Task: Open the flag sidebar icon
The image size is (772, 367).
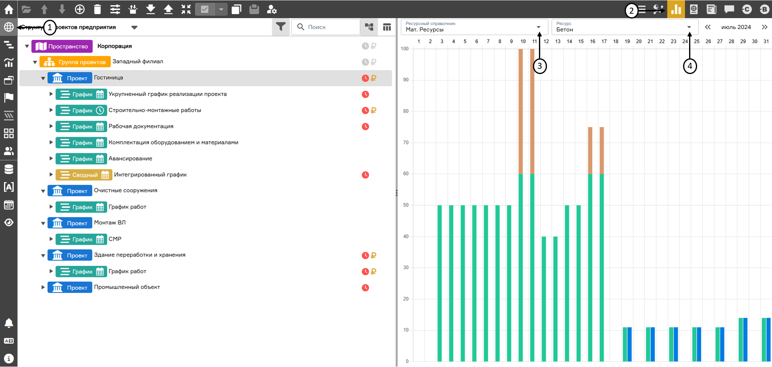Action: [x=8, y=98]
